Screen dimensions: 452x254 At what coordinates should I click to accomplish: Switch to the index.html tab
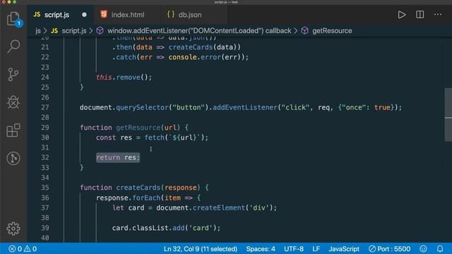coord(126,15)
